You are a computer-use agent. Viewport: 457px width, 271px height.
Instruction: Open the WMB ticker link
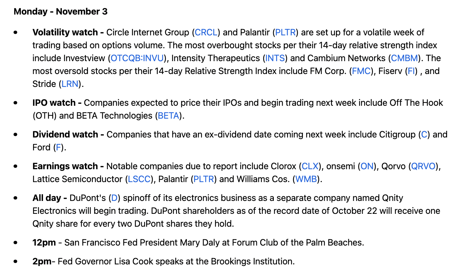306,179
